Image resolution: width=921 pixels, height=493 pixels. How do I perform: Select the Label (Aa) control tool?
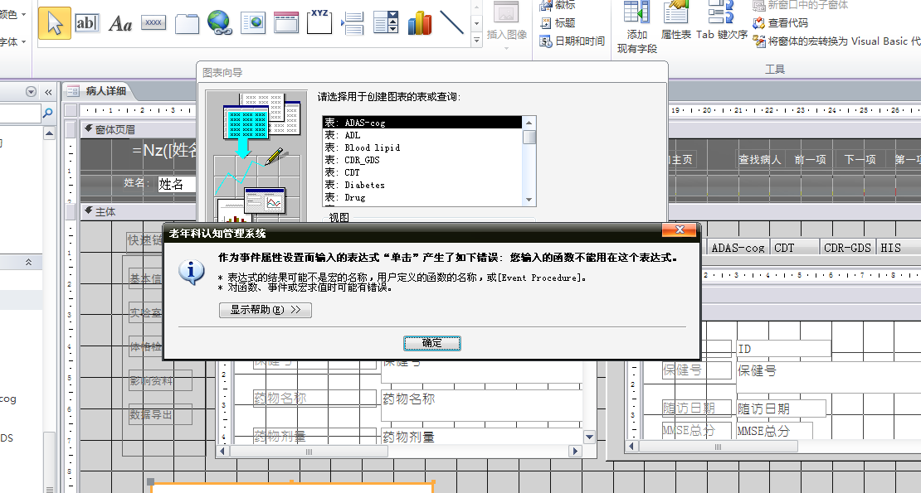pyautogui.click(x=120, y=23)
